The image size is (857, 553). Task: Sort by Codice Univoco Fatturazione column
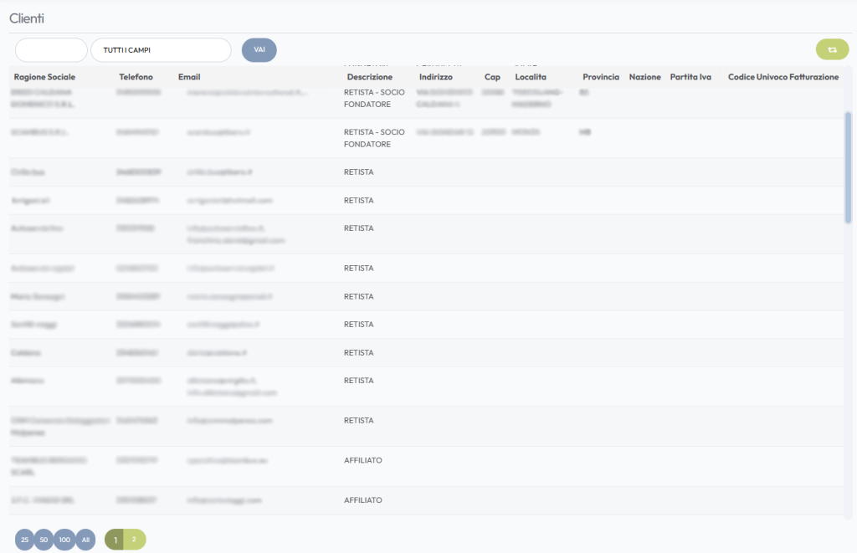[x=783, y=77]
